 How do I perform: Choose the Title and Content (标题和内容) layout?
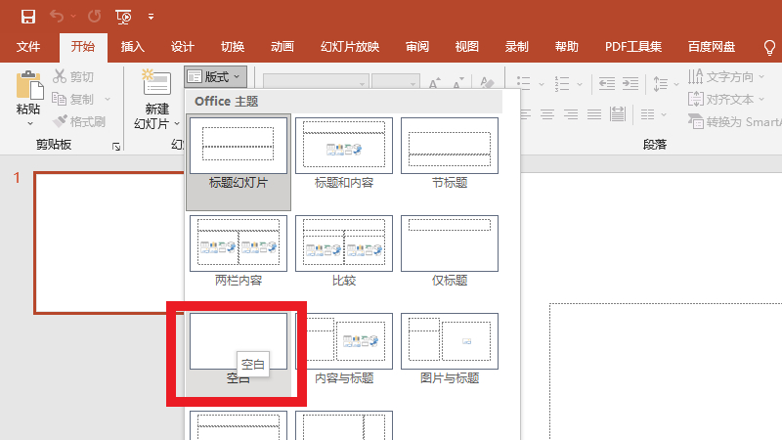point(344,147)
